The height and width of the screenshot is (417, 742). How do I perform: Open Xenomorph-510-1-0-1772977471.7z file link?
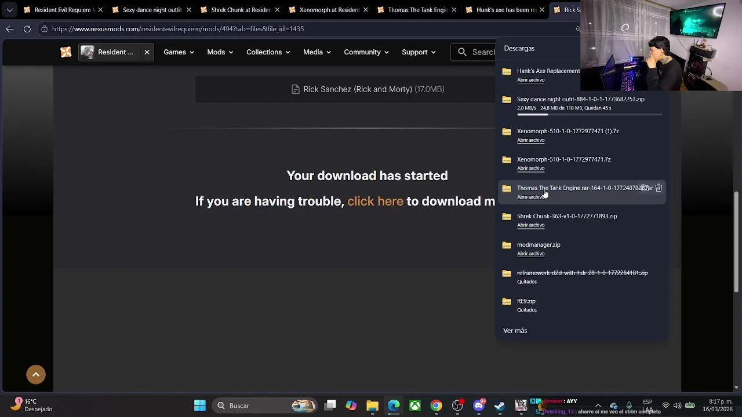point(530,169)
